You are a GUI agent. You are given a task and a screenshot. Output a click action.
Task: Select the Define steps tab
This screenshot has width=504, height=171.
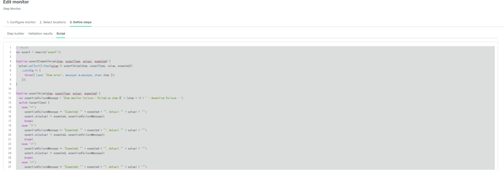(x=81, y=22)
